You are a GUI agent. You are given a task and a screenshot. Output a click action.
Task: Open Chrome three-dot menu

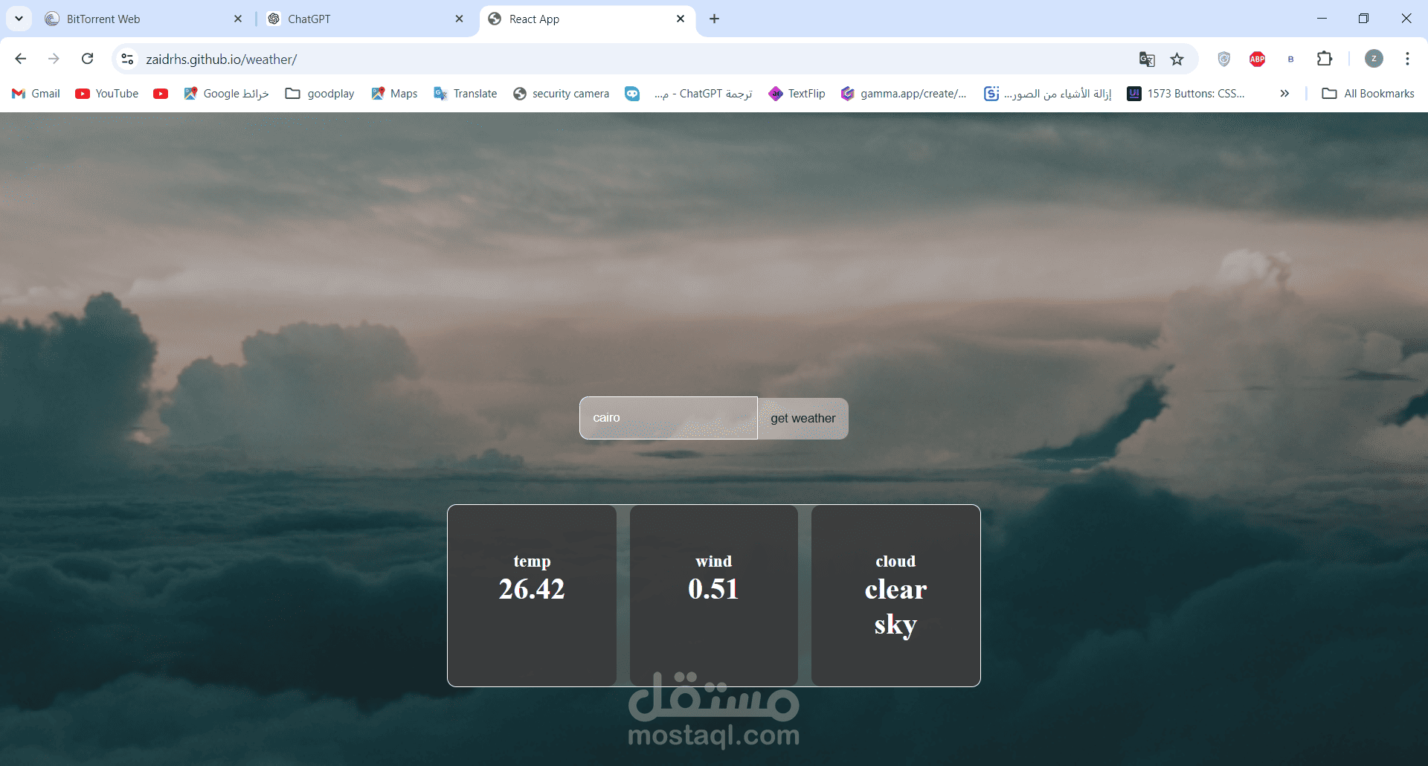[1407, 59]
